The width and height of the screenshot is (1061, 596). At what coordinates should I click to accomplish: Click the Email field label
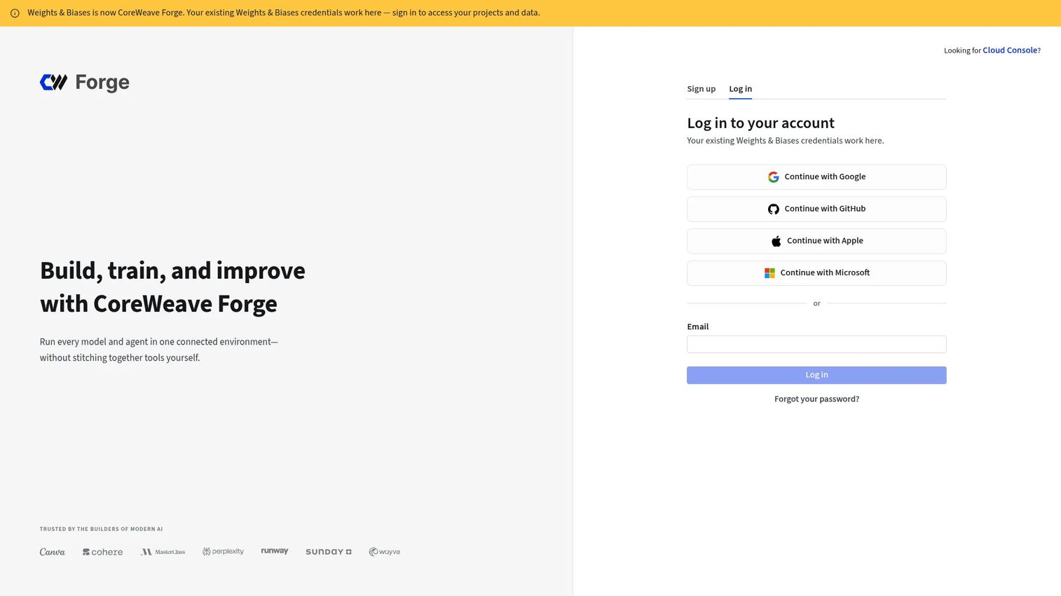(x=698, y=327)
